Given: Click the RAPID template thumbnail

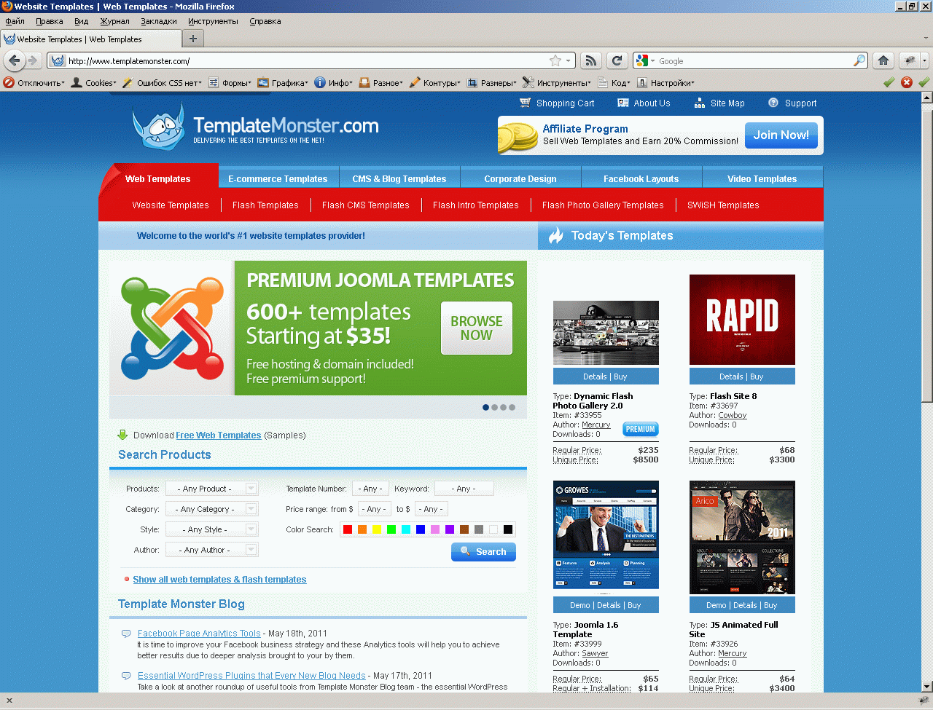Looking at the screenshot, I should coord(742,320).
